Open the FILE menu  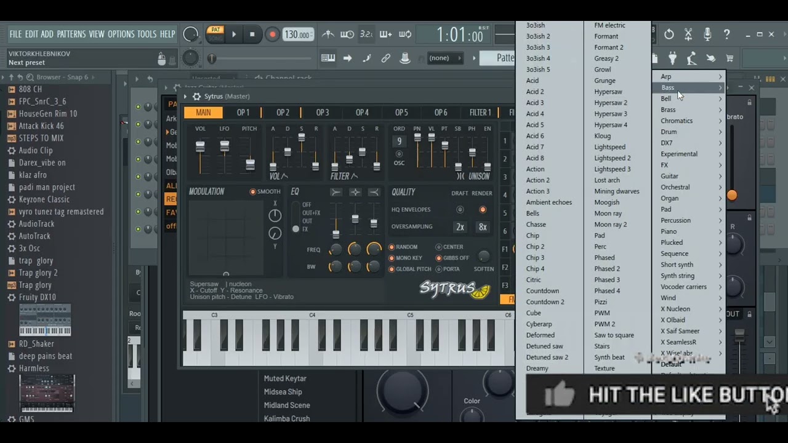(x=15, y=34)
